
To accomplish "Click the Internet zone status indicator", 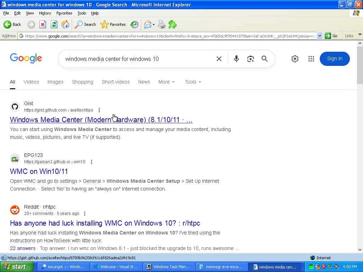I will 320,258.
